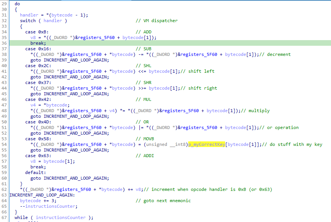The height and width of the screenshot is (222, 331).
Task: Click the 'case 0x4D:' label
Action: [x=38, y=122]
